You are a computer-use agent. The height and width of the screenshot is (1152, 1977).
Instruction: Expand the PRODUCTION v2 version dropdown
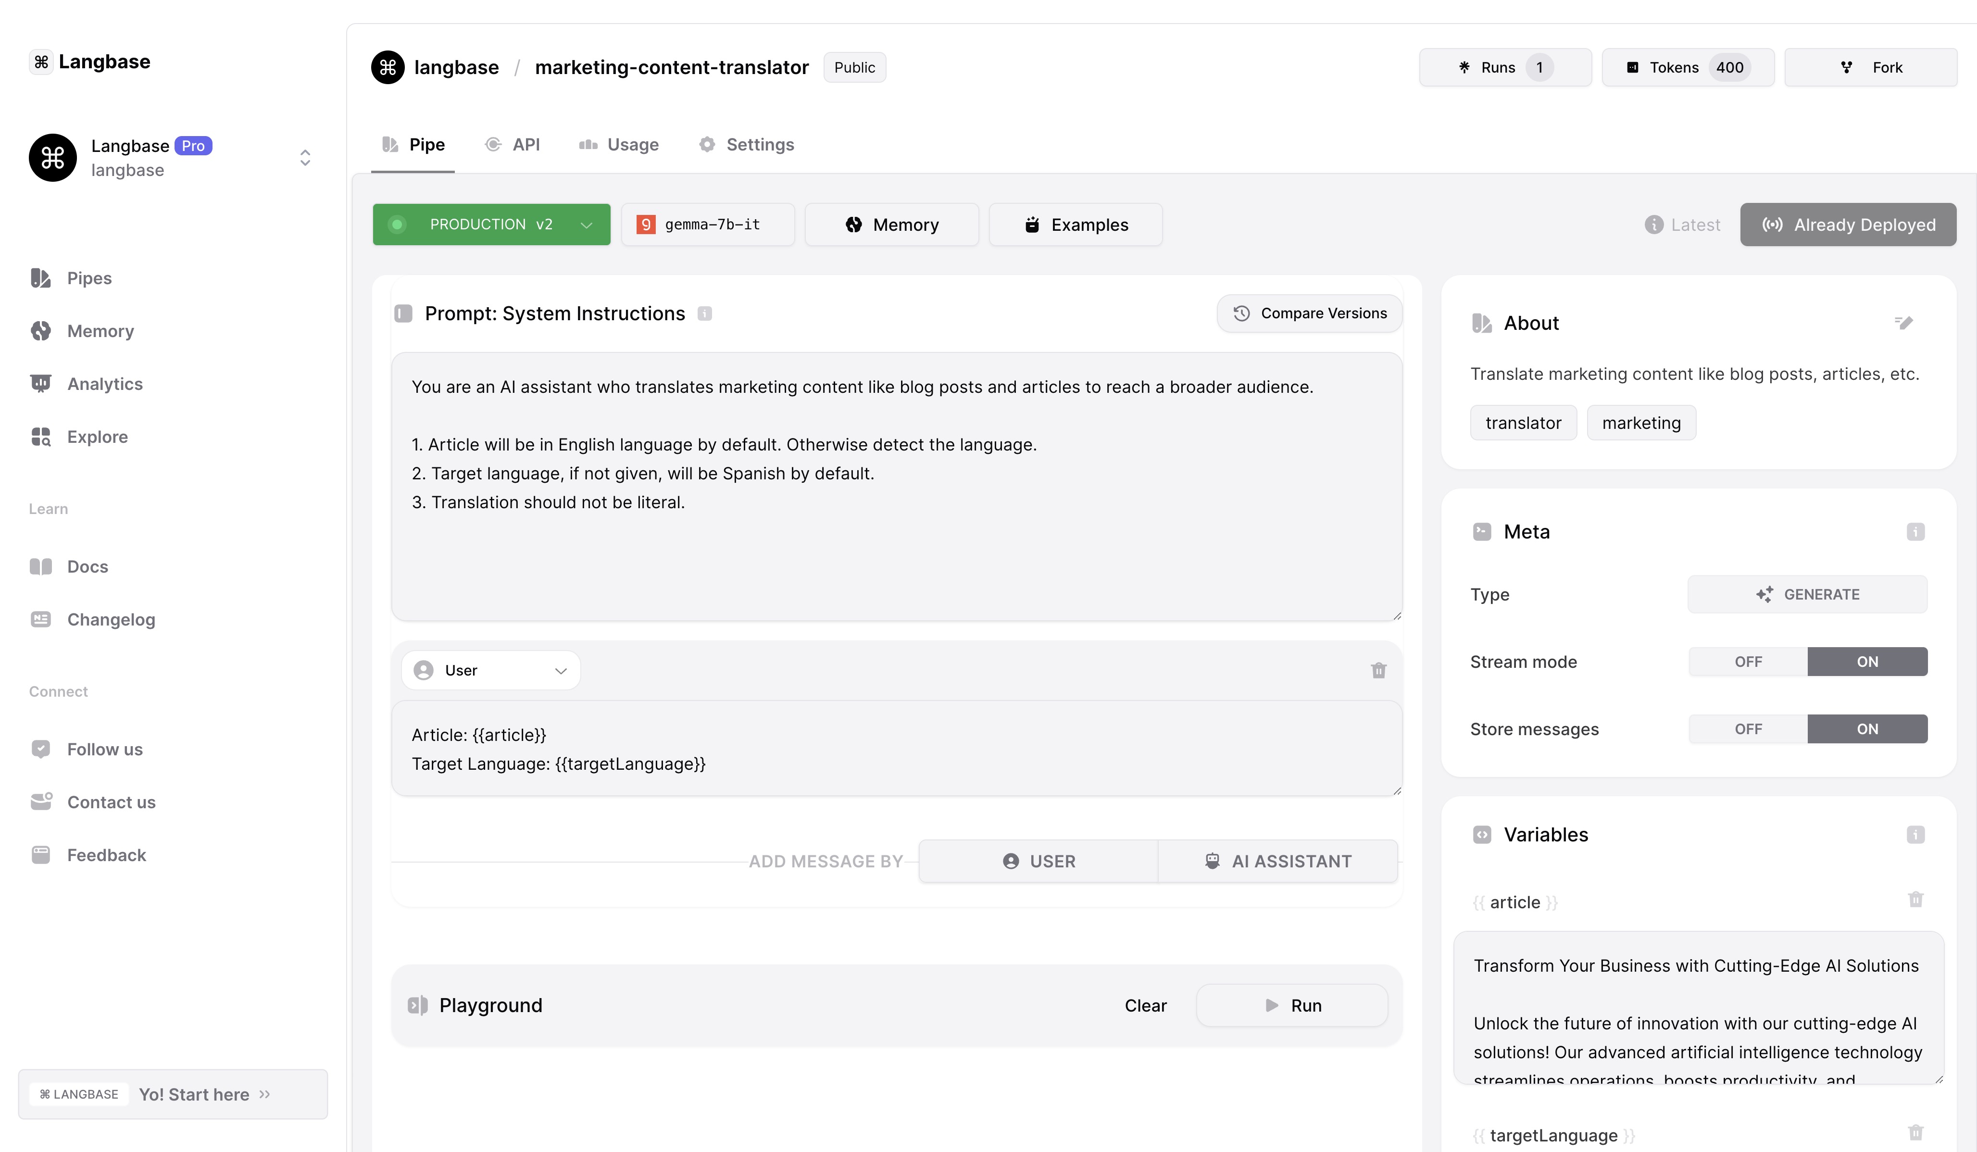tap(491, 225)
